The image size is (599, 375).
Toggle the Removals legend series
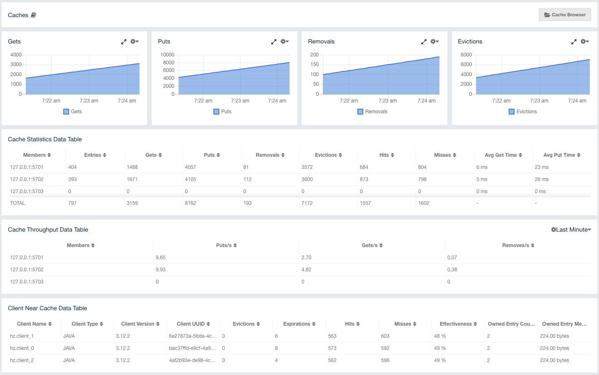[373, 112]
